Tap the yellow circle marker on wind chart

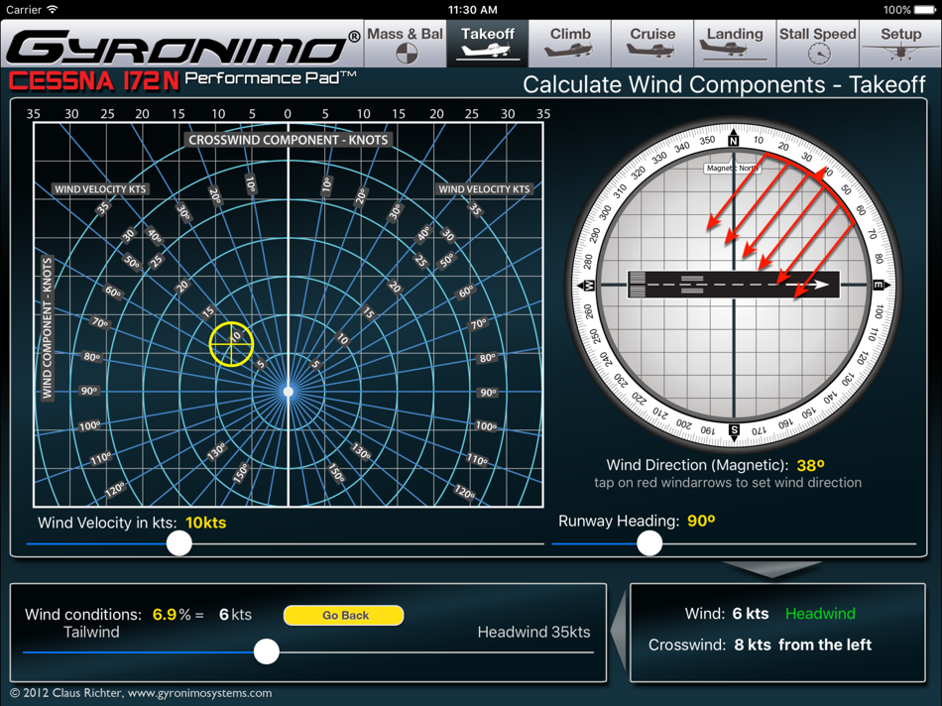(232, 344)
